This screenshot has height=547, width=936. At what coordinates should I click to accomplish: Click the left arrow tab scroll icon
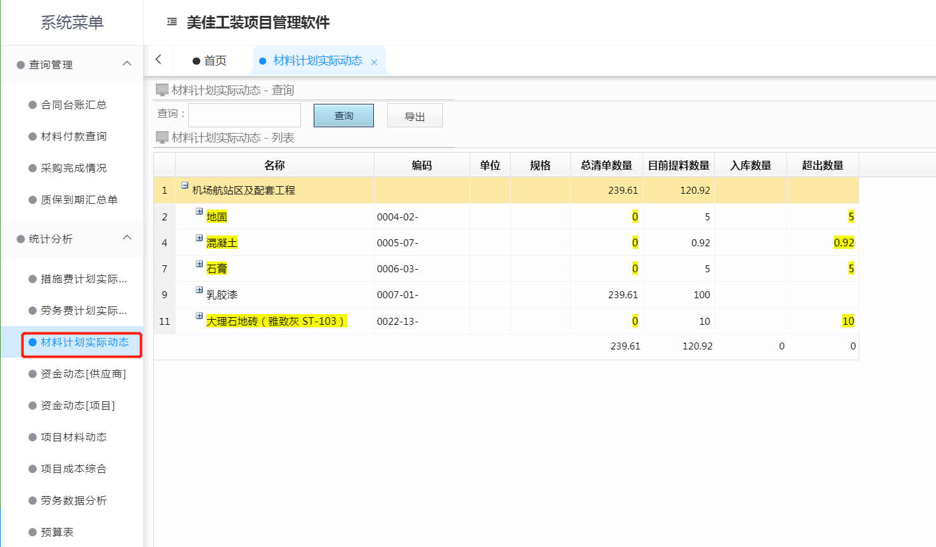pos(158,60)
